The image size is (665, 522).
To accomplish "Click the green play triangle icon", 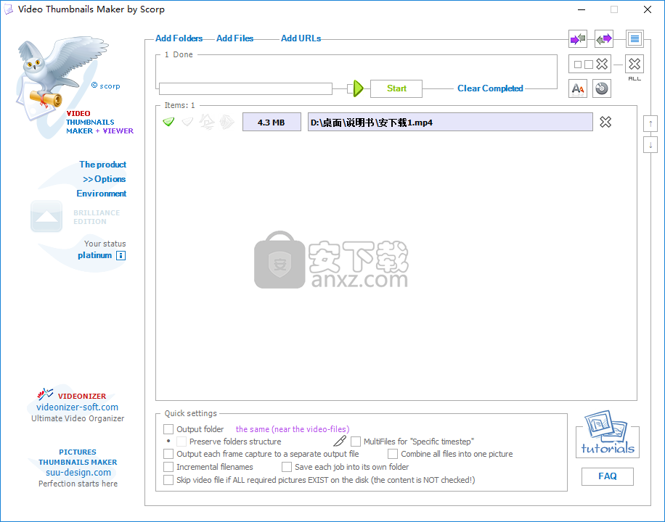I will coord(359,88).
